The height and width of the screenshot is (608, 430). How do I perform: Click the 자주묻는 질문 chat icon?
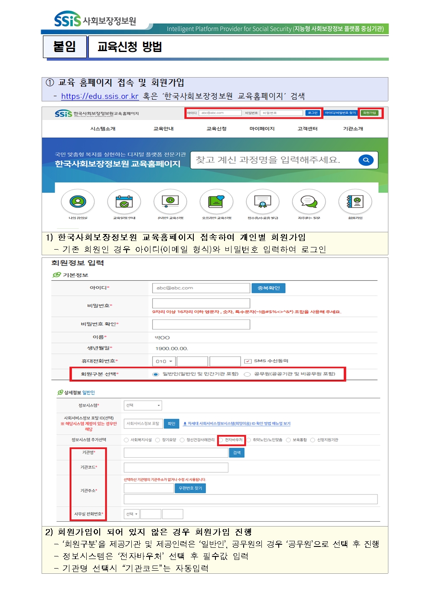point(309,202)
